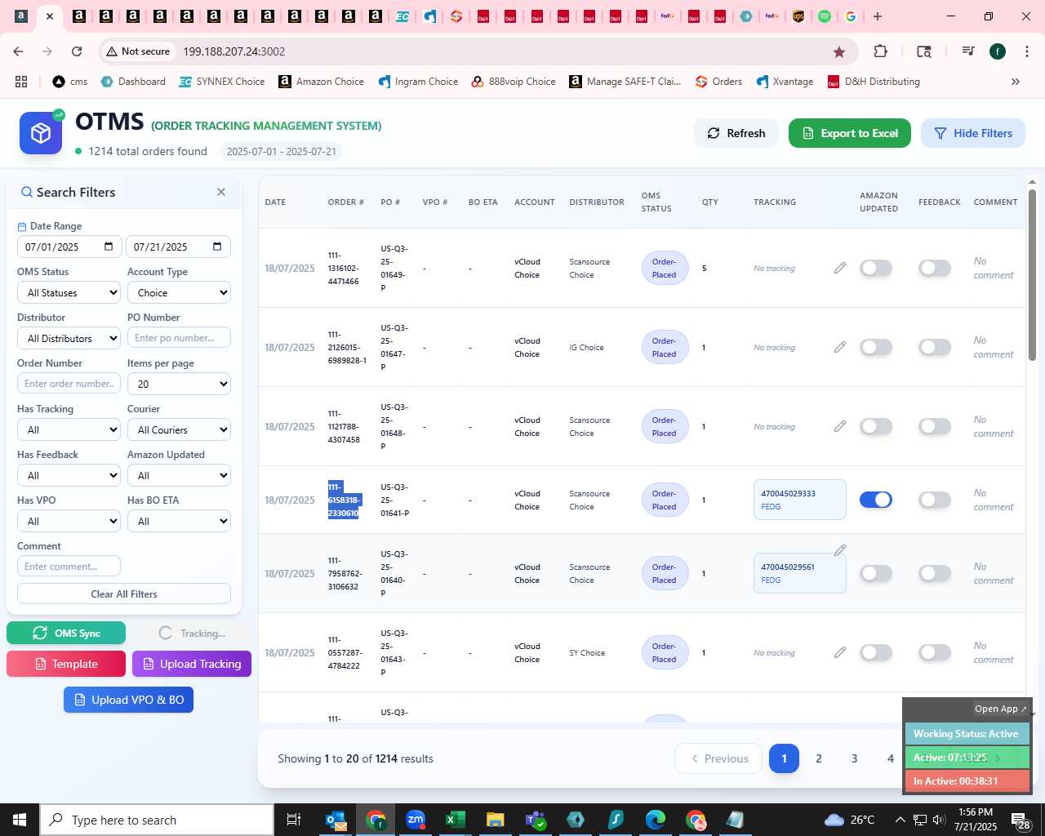Viewport: 1045px width, 836px height.
Task: Toggle Feedback for order 111-1316102-4471466
Action: pyautogui.click(x=935, y=268)
